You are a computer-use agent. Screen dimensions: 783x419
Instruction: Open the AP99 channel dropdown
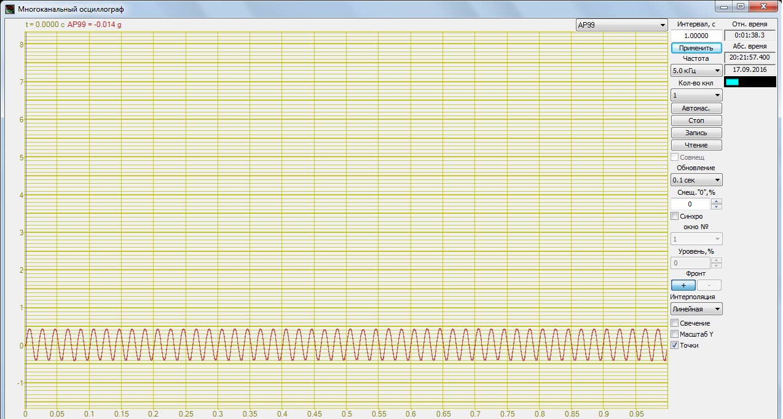click(x=621, y=25)
